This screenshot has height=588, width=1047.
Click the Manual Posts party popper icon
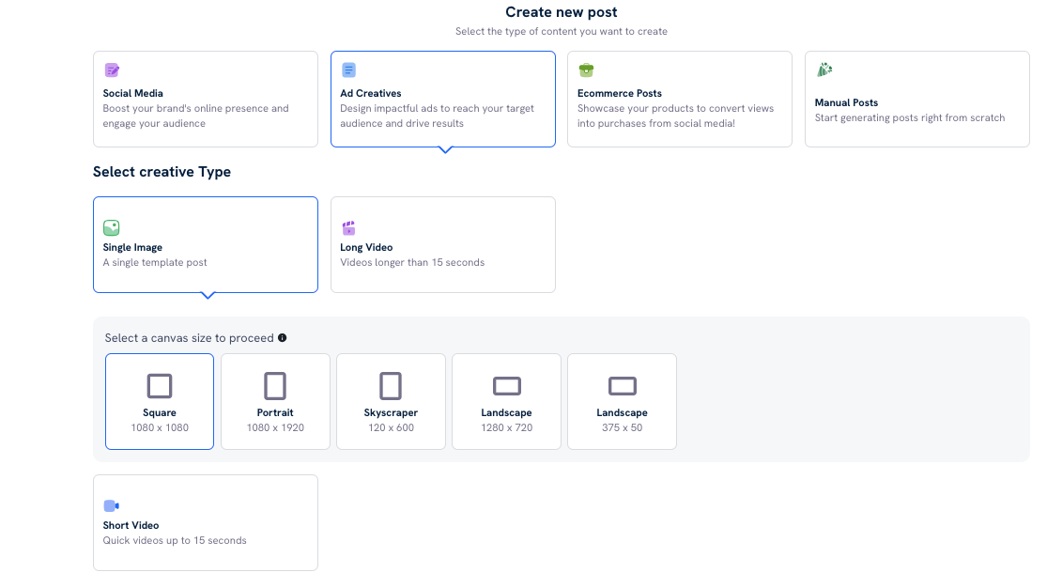824,70
